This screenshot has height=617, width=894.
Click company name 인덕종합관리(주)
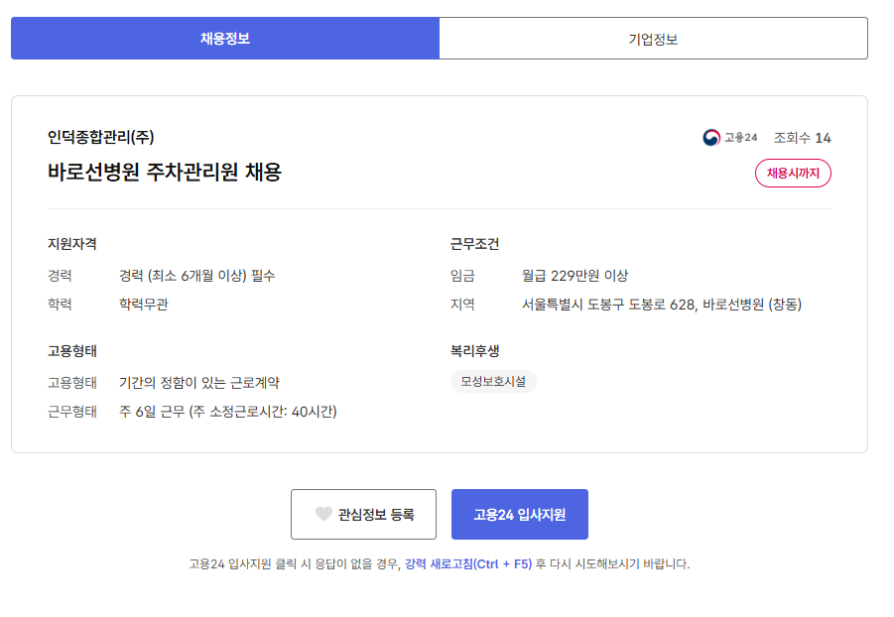pyautogui.click(x=101, y=137)
